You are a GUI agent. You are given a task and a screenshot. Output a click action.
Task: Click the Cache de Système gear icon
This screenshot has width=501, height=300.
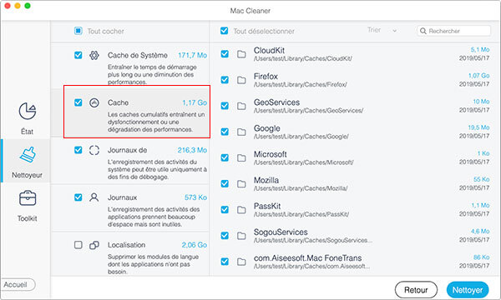[x=94, y=55]
